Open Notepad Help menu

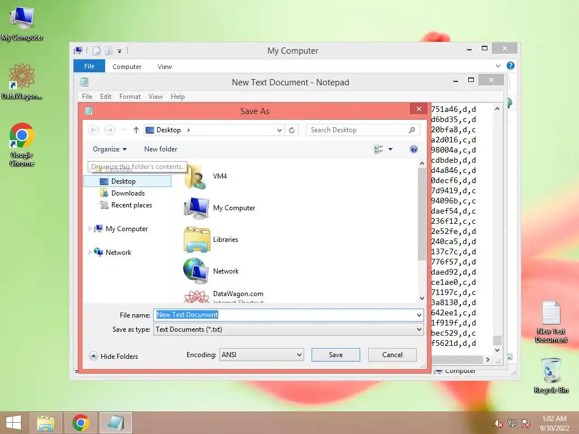(x=178, y=96)
